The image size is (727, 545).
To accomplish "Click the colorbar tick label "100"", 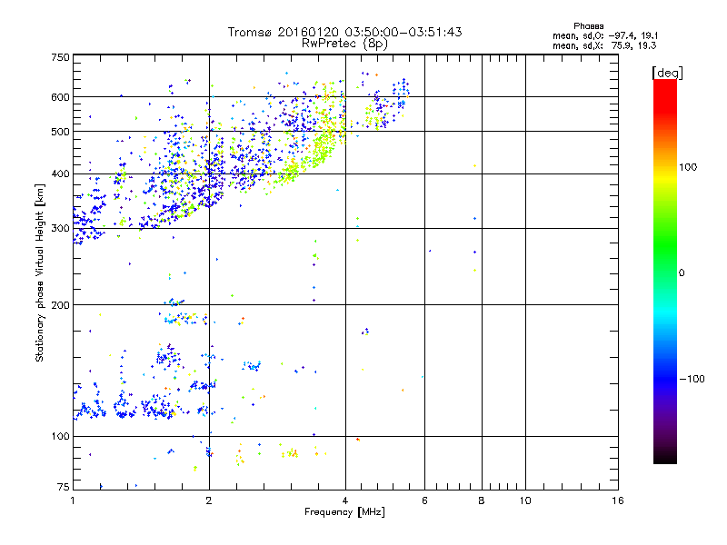I will click(x=688, y=167).
